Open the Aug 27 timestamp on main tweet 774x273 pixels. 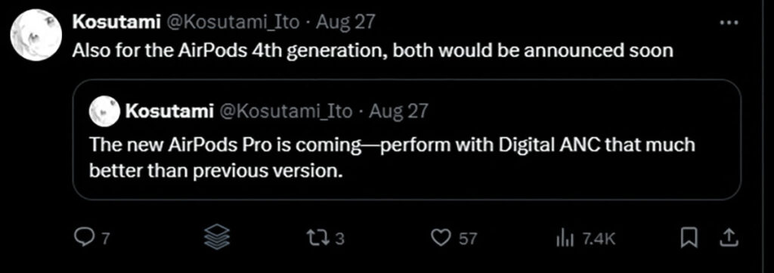tap(345, 22)
